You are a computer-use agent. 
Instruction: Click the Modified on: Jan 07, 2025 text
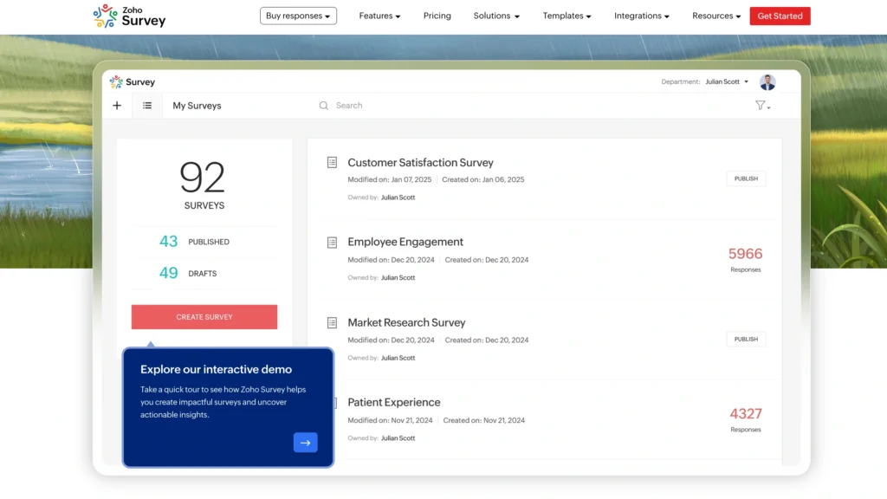[x=389, y=180]
